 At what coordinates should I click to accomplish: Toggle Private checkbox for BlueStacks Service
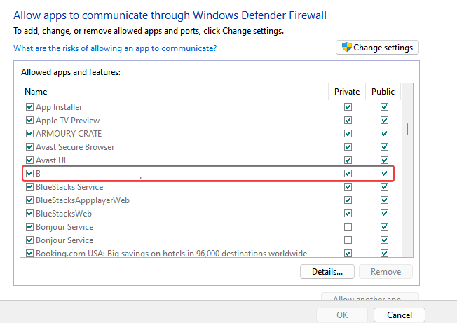click(x=348, y=186)
